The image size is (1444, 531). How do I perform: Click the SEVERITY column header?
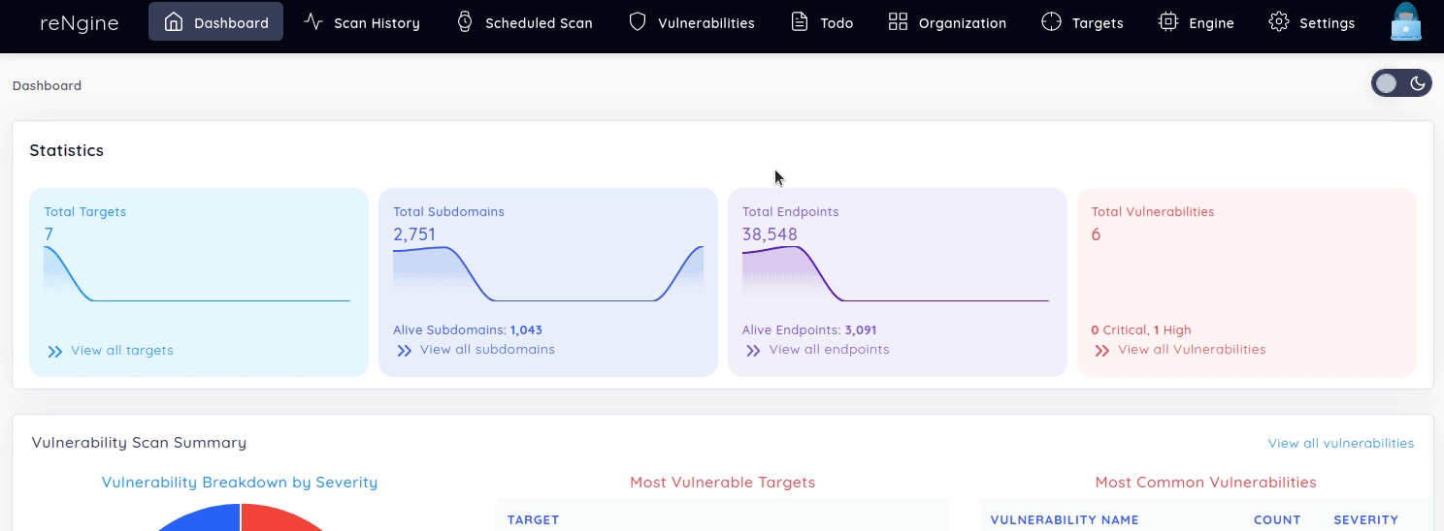click(1366, 520)
